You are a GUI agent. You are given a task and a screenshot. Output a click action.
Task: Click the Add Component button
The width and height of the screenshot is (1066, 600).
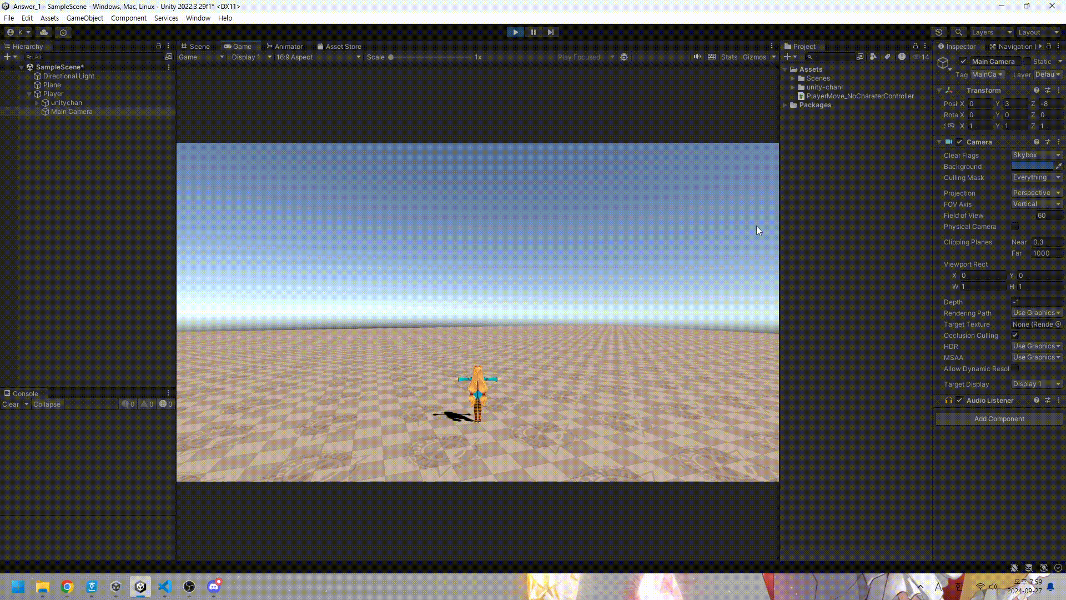pos(999,419)
